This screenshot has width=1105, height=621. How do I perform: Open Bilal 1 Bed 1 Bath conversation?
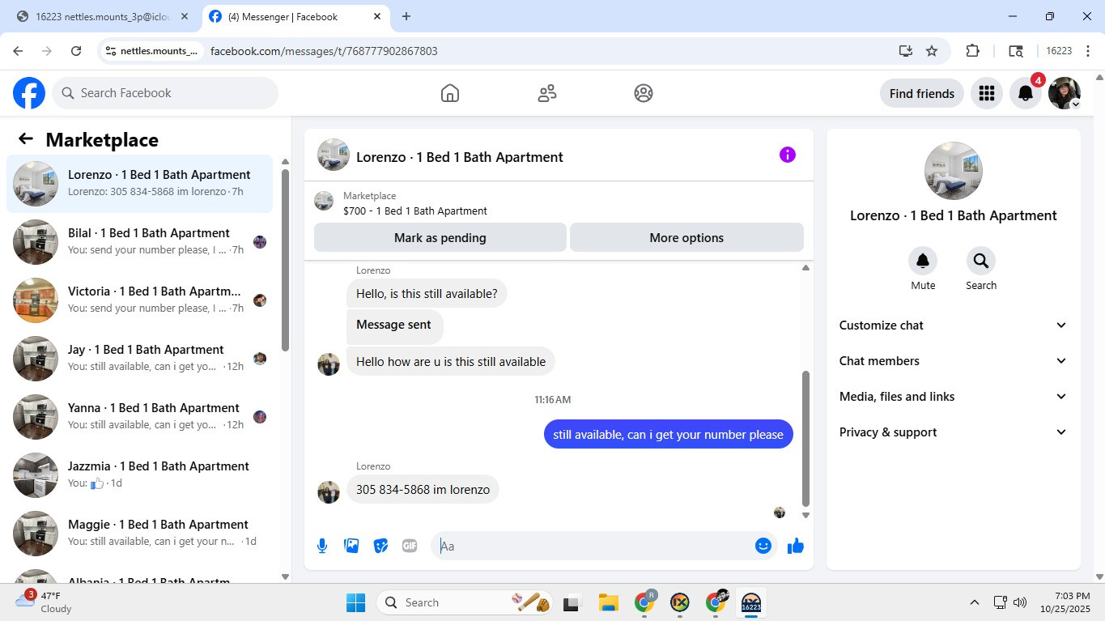pos(140,242)
